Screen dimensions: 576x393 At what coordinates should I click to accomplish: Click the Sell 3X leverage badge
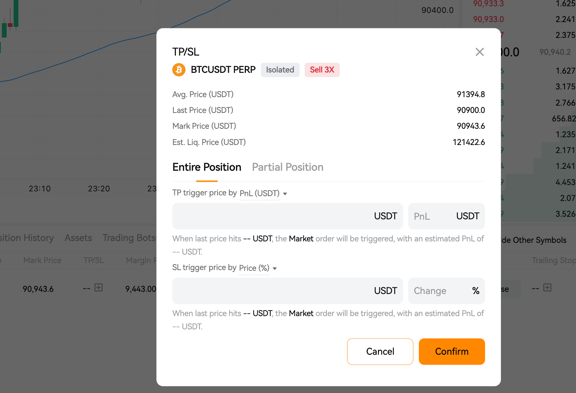coord(322,70)
